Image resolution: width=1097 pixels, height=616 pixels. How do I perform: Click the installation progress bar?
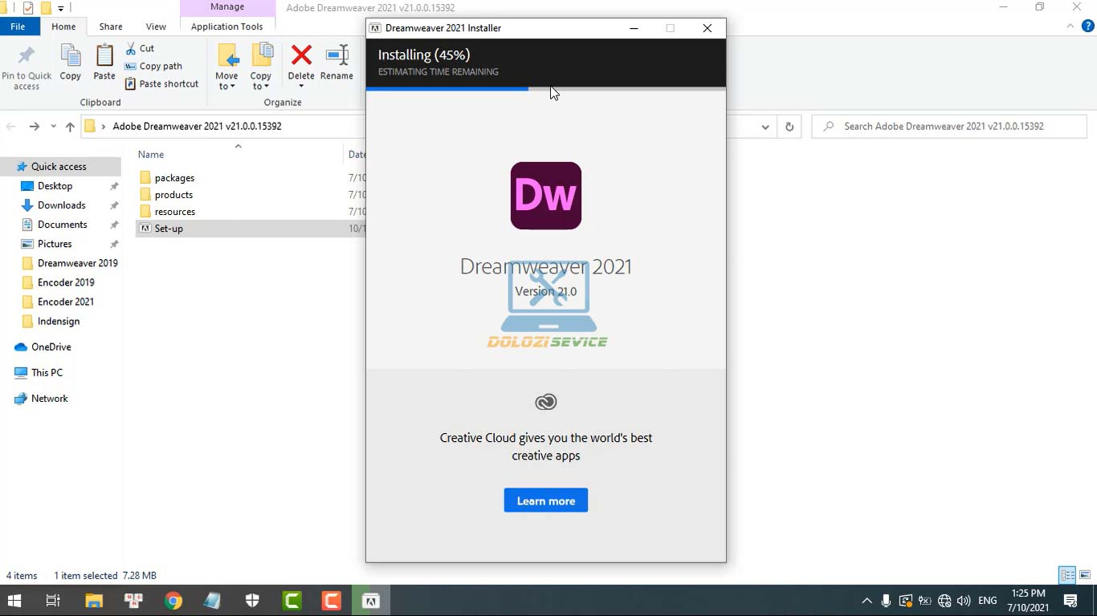(546, 91)
